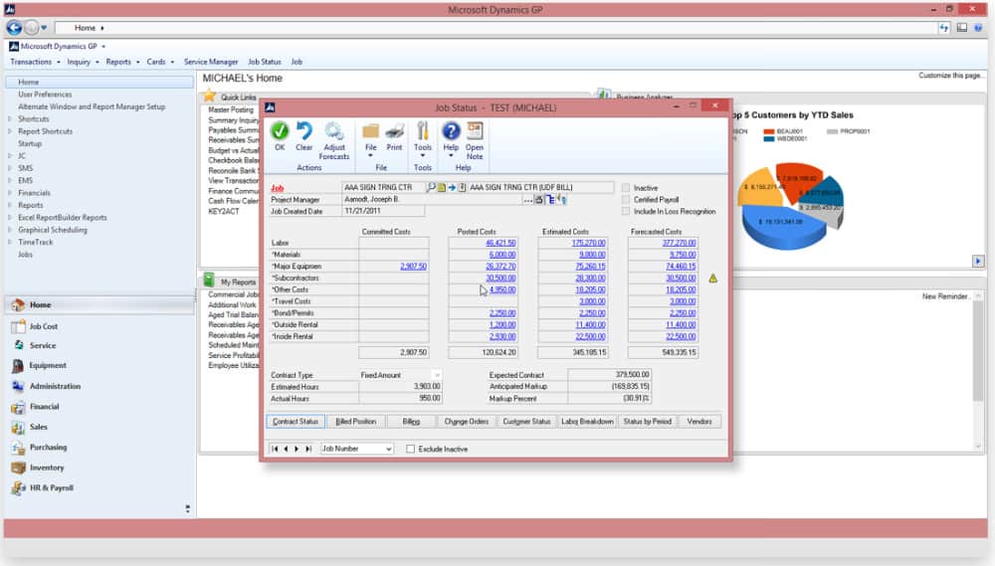Viewport: 995px width, 566px height.
Task: Click the yellow warning triangle beside forecasted costs
Action: [x=713, y=279]
